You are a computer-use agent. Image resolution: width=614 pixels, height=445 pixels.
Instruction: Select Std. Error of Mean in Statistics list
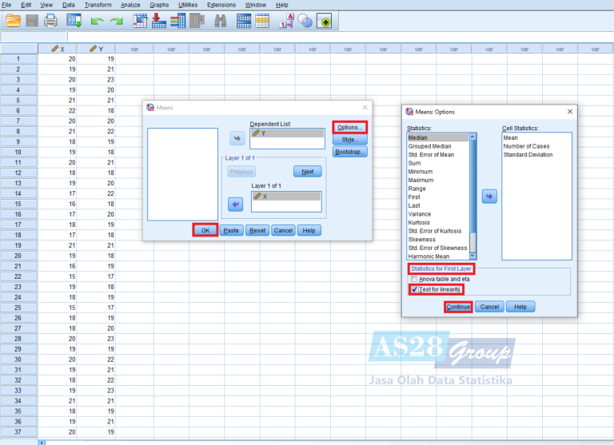(430, 155)
